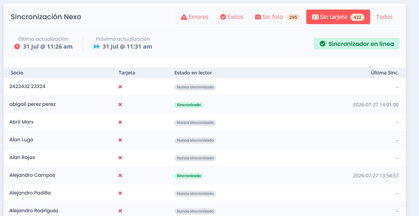This screenshot has height=216, width=419.
Task: Click the red X for abigail perez perez
Action: point(120,104)
